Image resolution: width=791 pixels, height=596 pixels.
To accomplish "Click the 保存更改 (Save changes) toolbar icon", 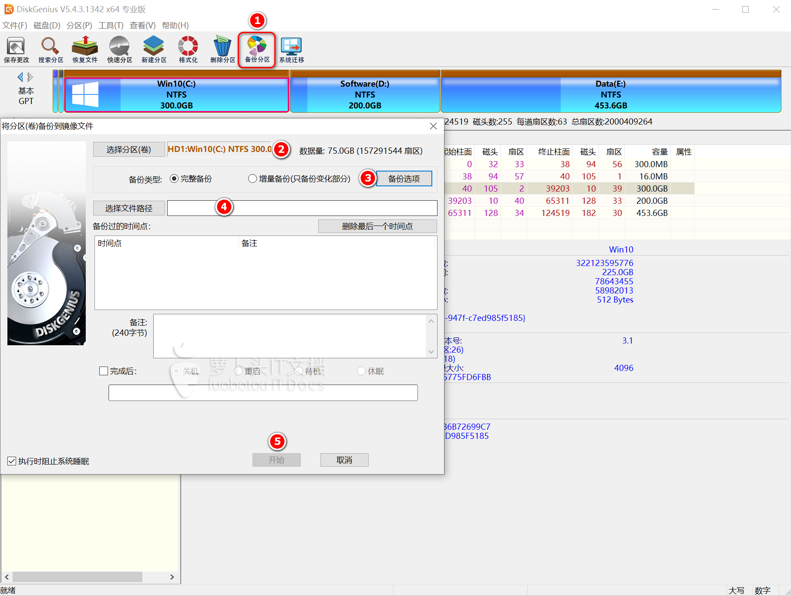I will (x=16, y=50).
